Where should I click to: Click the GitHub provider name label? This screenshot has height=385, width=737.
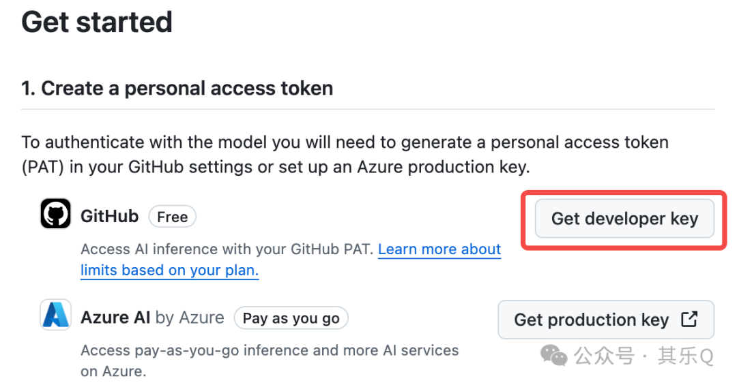109,217
